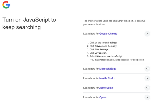Follow the Mozilla Firefox link

click(107, 78)
